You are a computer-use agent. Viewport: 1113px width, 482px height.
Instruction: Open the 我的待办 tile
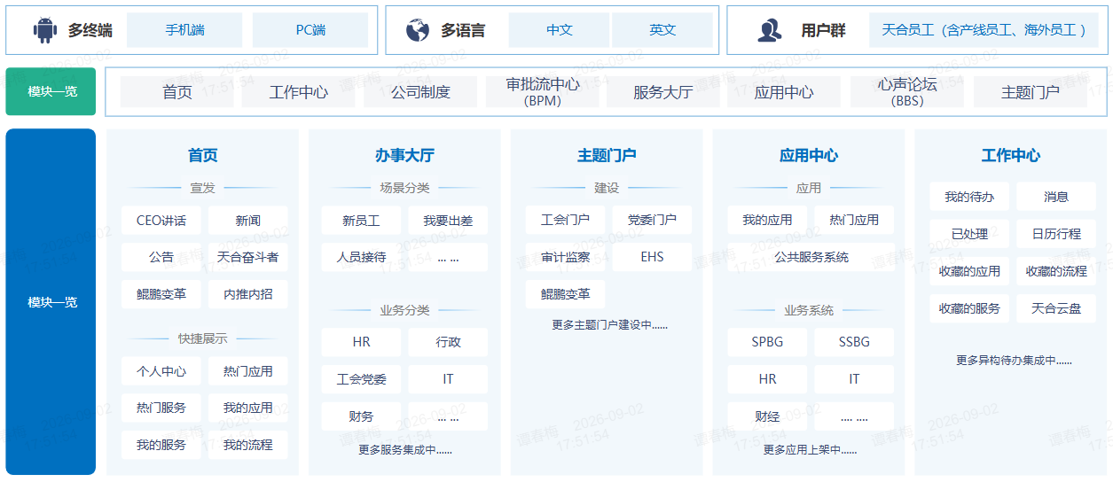(x=969, y=197)
